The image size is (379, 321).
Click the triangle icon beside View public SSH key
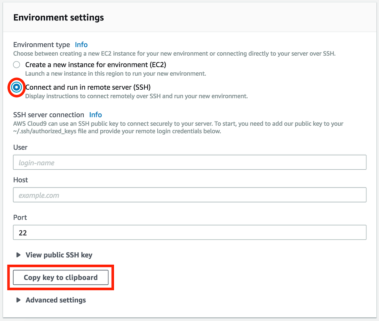pyautogui.click(x=18, y=255)
